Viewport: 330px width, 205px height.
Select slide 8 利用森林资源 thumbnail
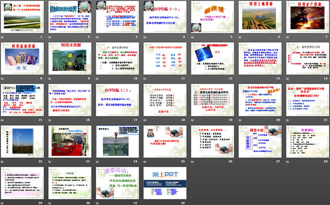22,58
